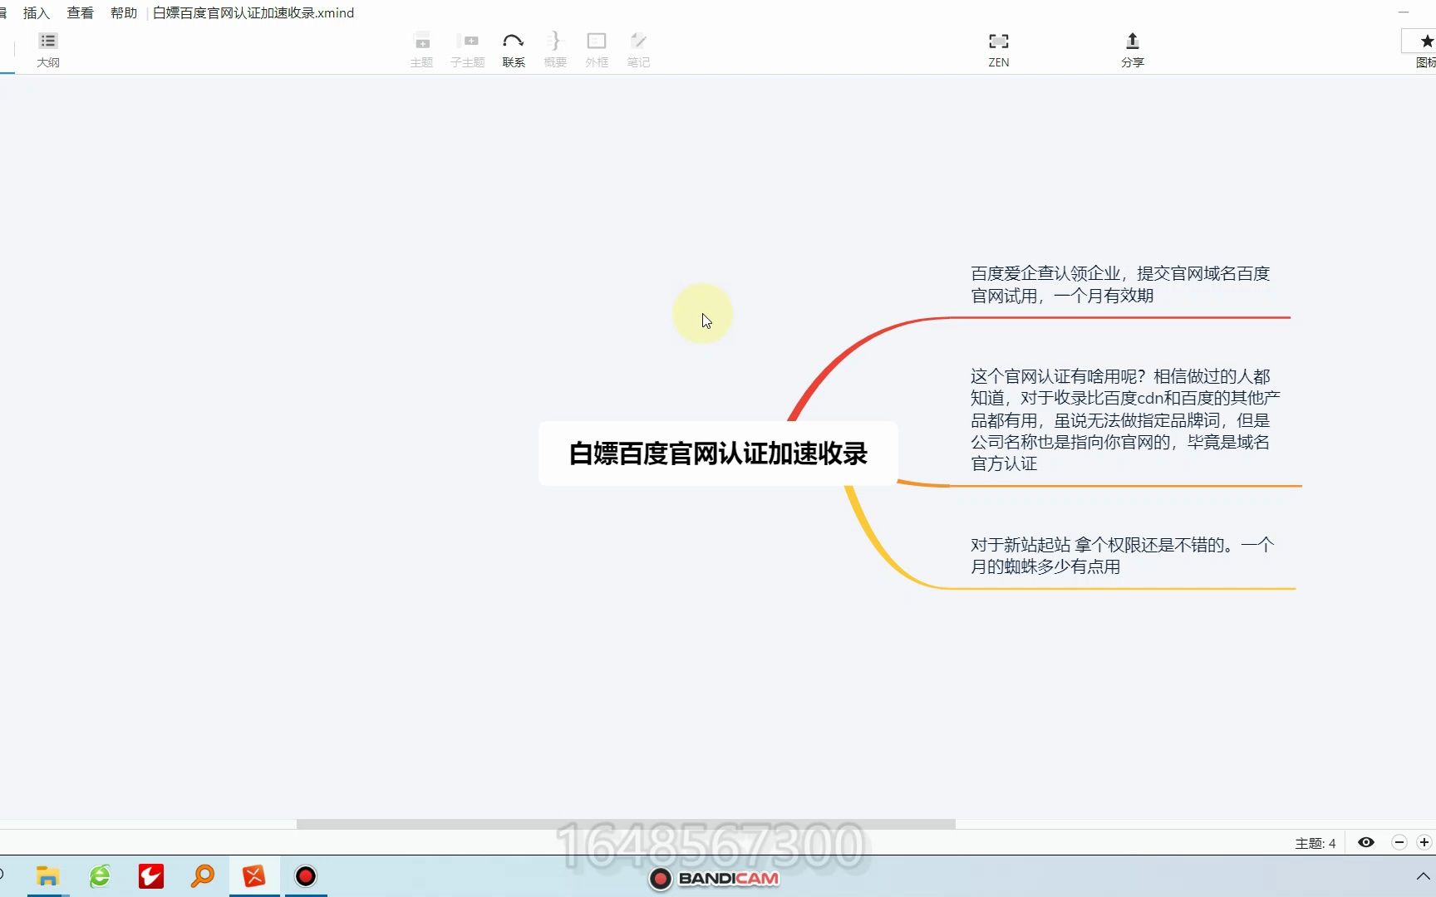Viewport: 1436px width, 897px height.
Task: Select the 联系 relationship tool
Action: point(514,50)
